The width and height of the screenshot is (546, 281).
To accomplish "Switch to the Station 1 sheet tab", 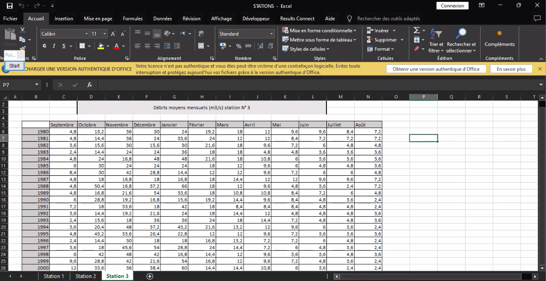I will pyautogui.click(x=54, y=276).
